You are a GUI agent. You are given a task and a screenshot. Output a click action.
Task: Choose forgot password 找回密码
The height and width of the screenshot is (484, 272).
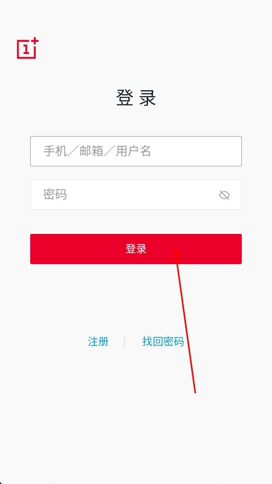point(163,342)
